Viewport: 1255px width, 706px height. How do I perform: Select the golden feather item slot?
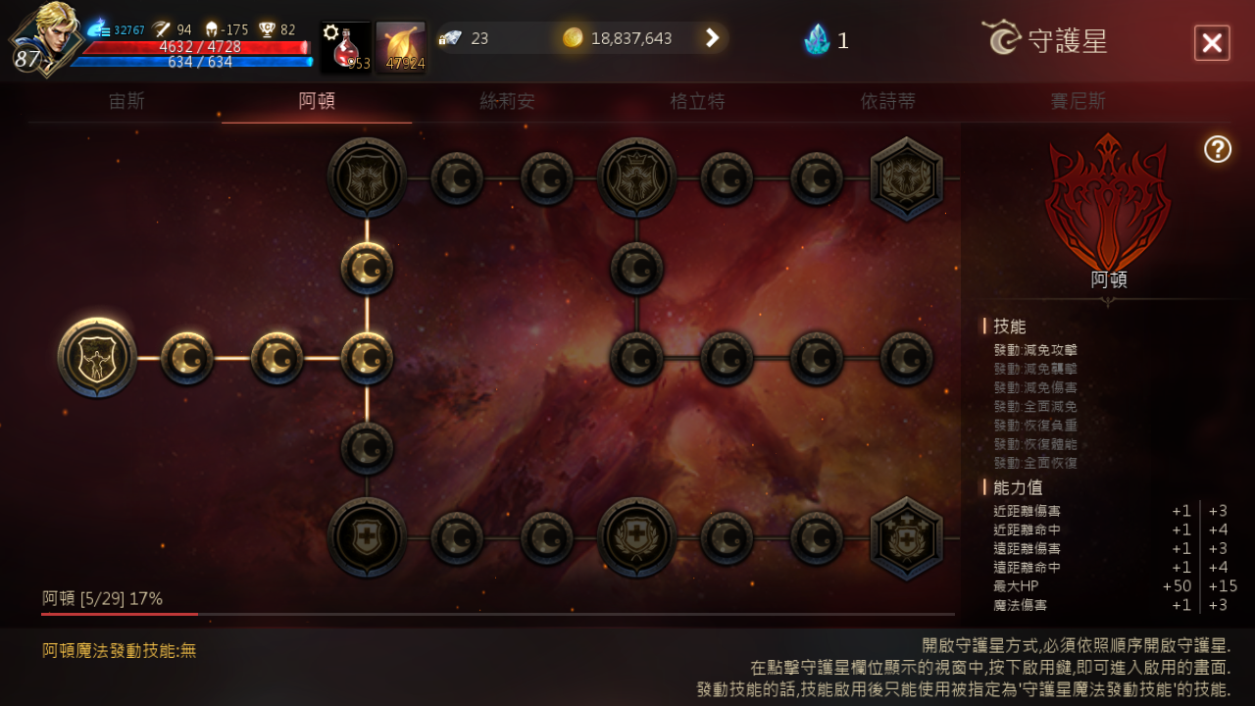[401, 47]
